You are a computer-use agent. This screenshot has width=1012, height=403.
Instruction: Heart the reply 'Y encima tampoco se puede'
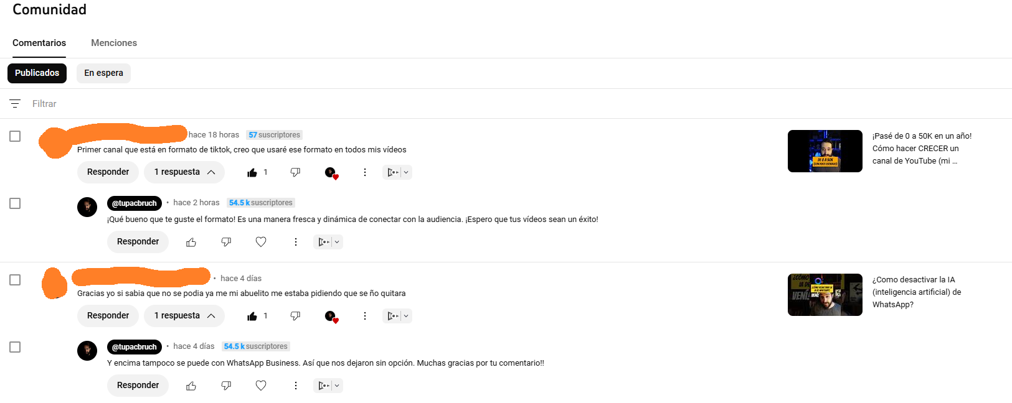click(x=261, y=386)
